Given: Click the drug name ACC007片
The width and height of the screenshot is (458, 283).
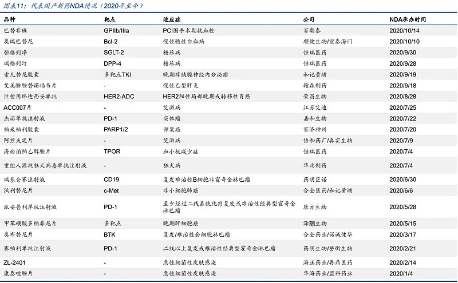Looking at the screenshot, I should pyautogui.click(x=17, y=107).
